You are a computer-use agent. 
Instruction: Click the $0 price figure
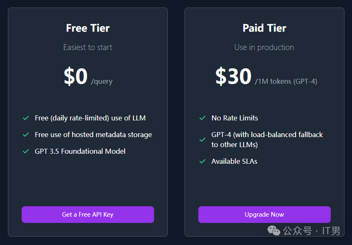pos(75,77)
